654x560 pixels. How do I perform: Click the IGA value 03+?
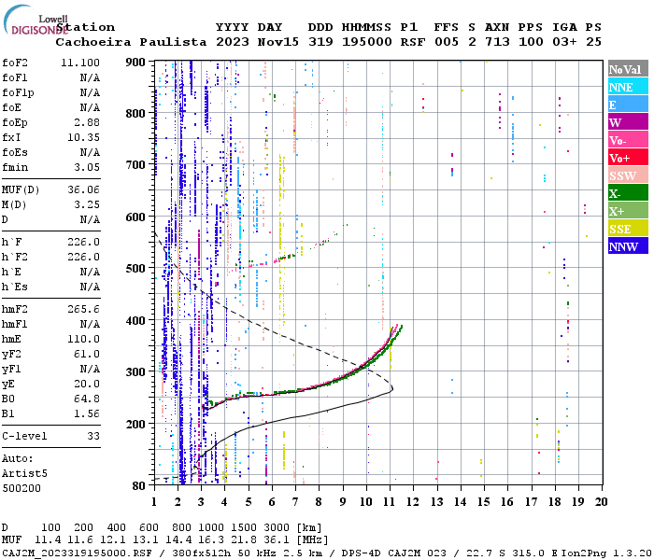click(x=564, y=42)
